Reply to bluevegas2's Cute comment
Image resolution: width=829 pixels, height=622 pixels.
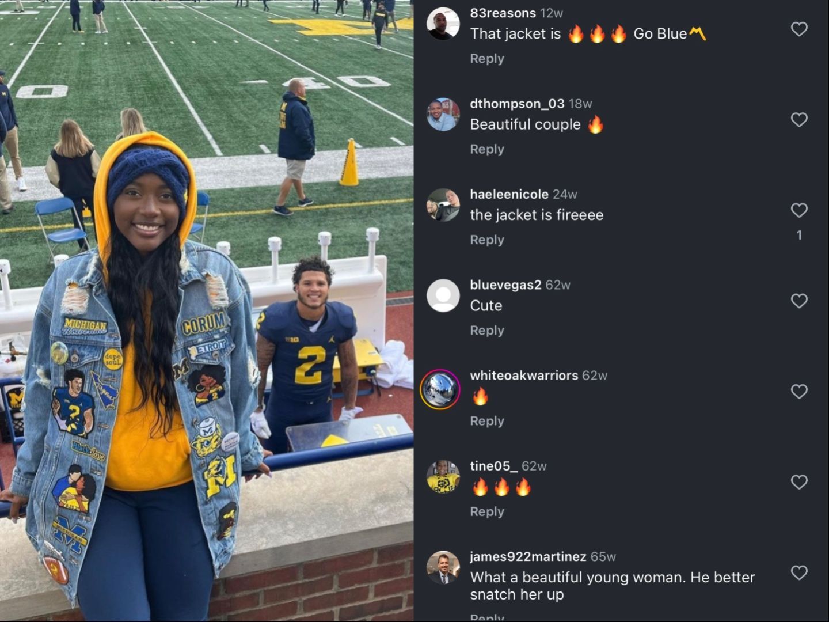(x=487, y=331)
